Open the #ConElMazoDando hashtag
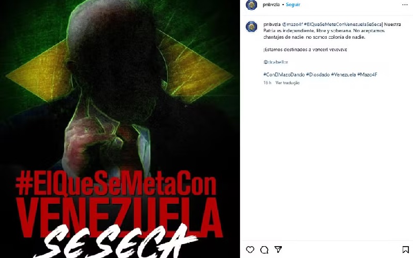 284,74
